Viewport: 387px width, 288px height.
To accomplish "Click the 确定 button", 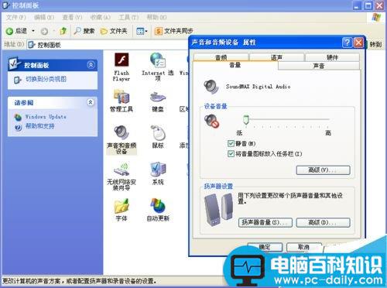I will pyautogui.click(x=265, y=247).
